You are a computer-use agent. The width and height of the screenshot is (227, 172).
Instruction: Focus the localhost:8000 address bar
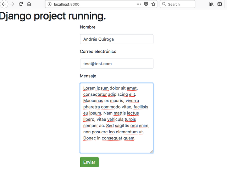(x=101, y=4)
